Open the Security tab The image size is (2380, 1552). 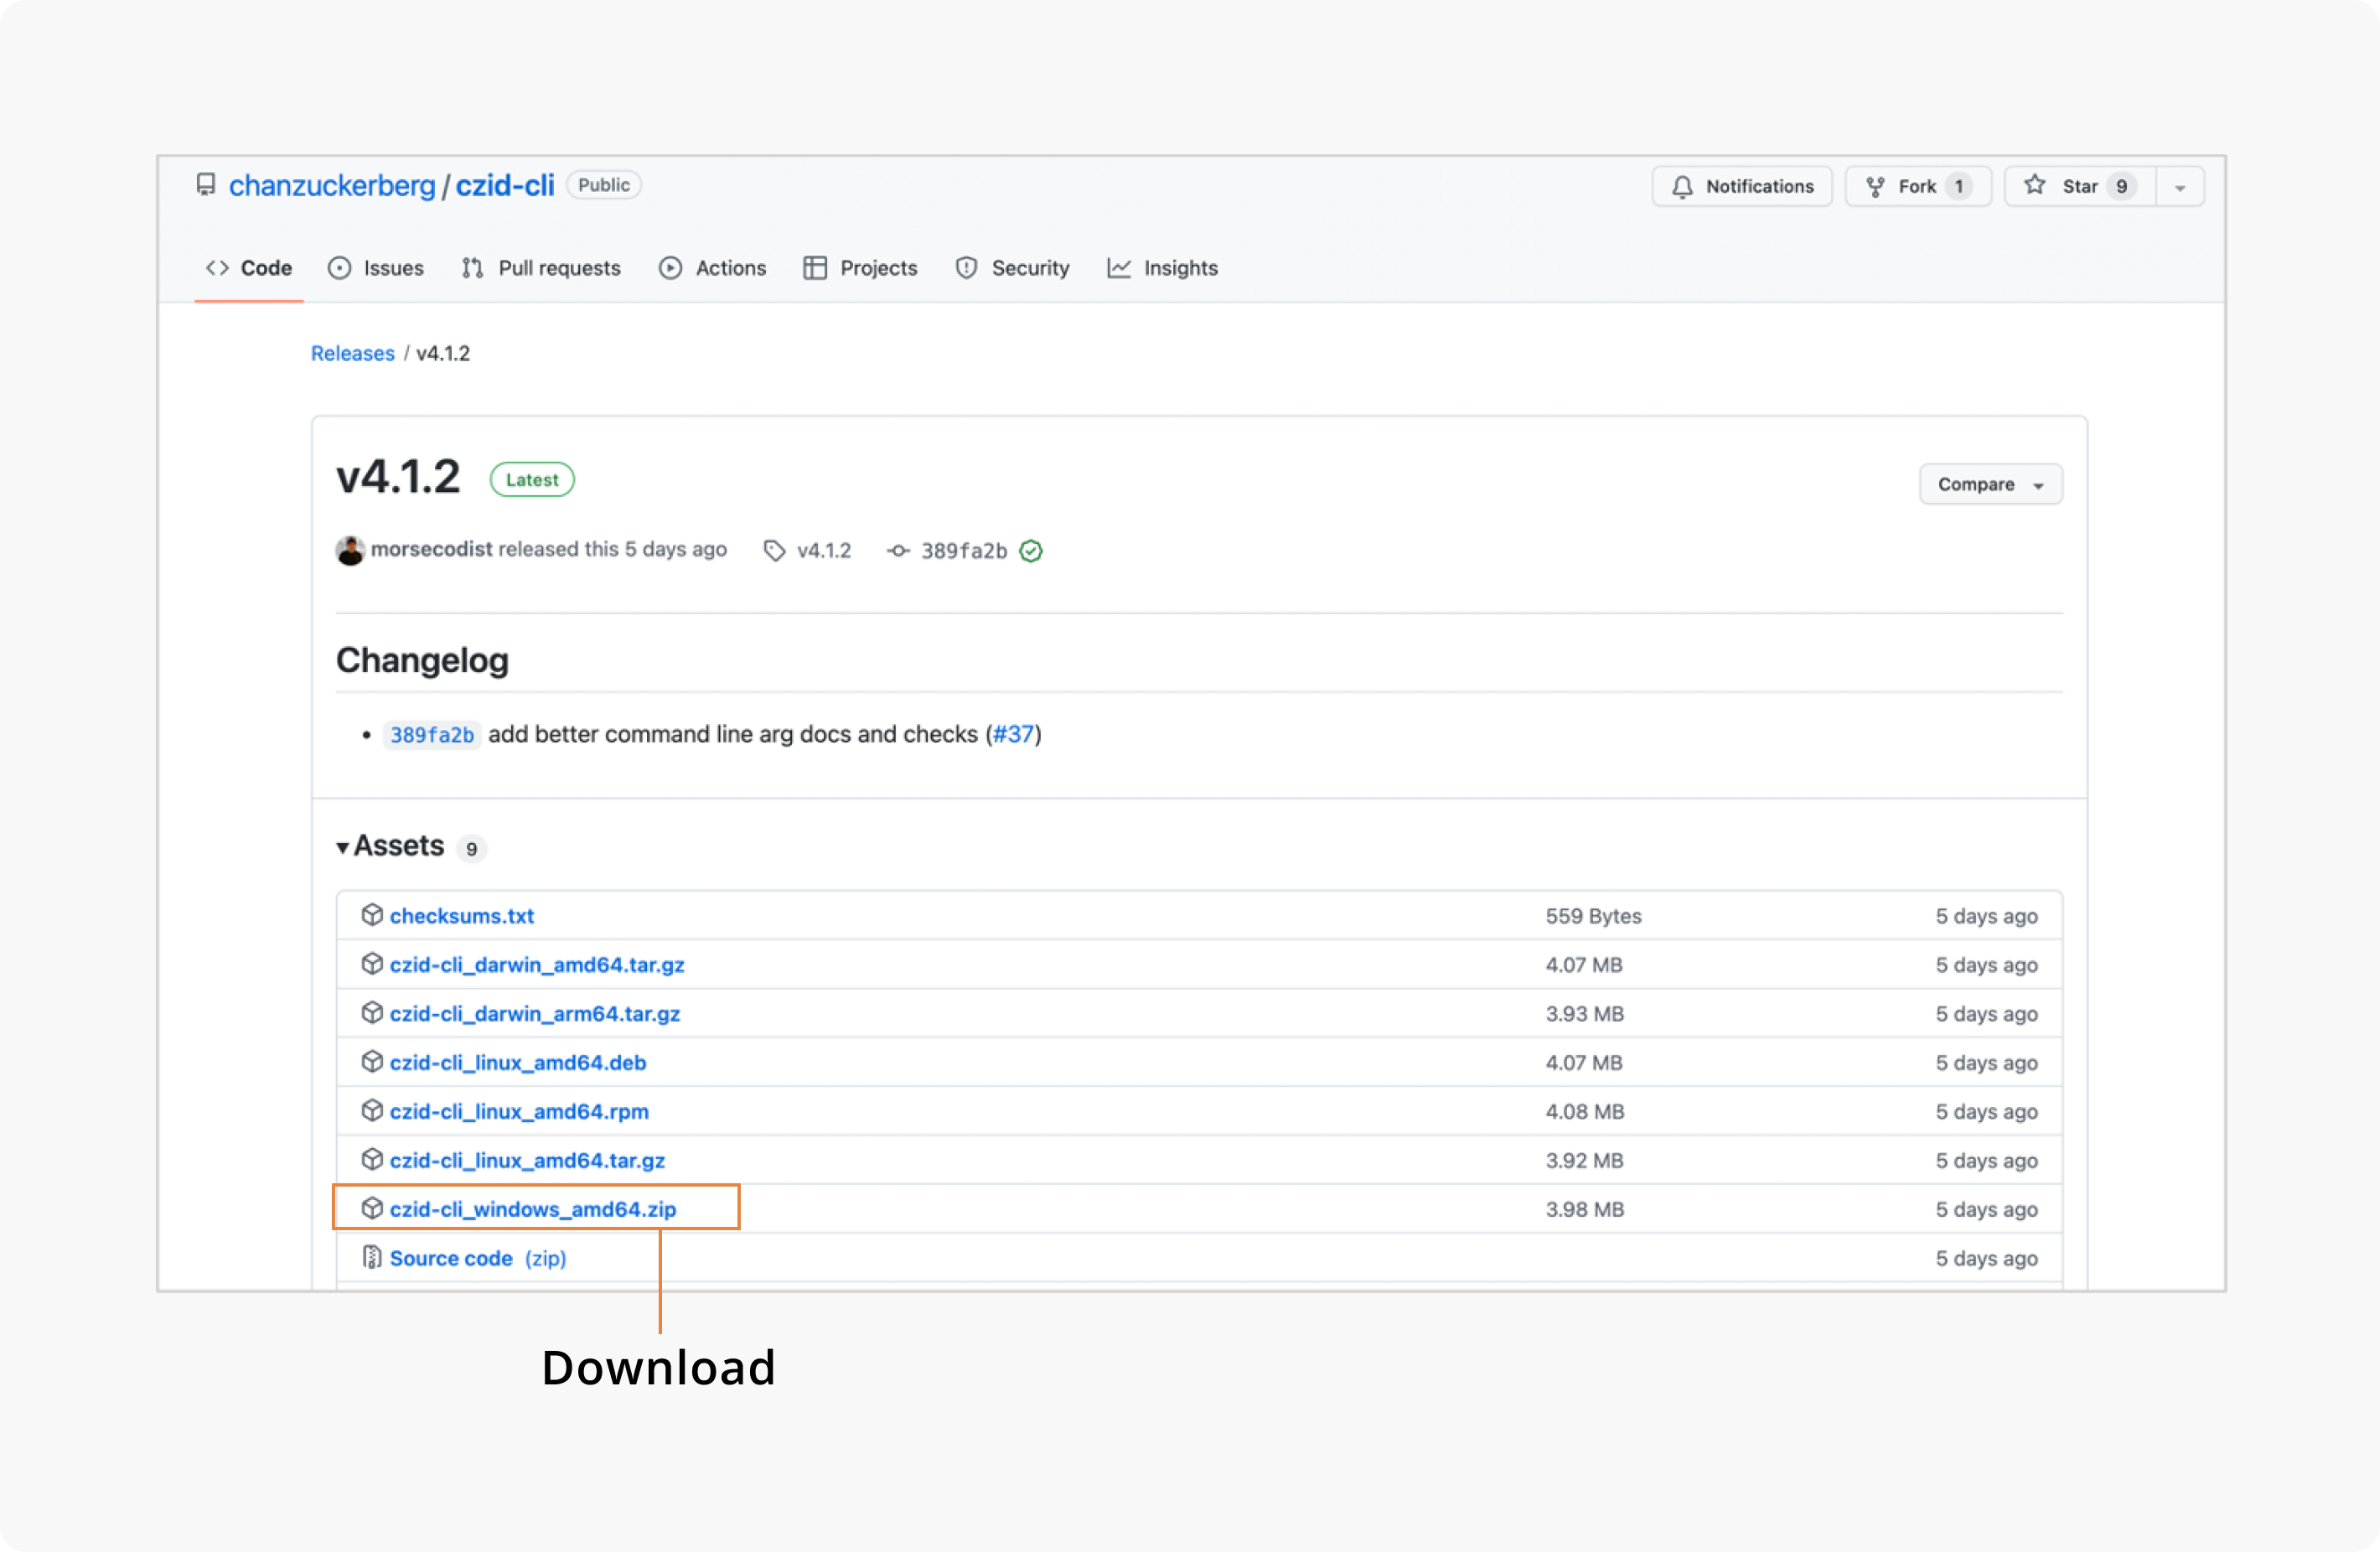[x=1012, y=268]
